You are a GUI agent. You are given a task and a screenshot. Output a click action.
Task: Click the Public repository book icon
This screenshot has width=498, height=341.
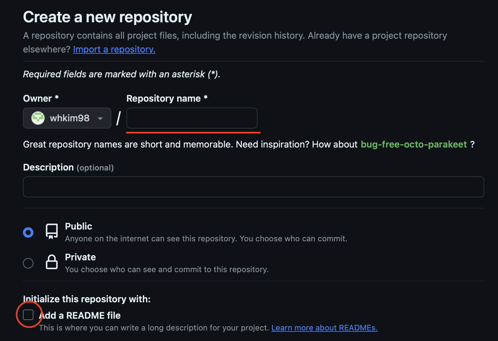[x=52, y=231]
